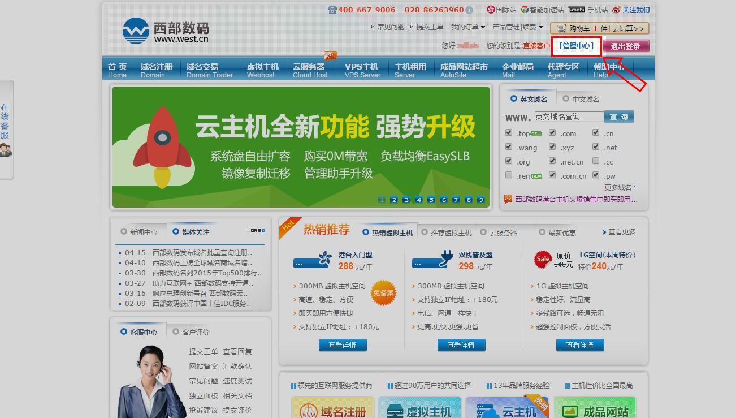Viewport: 736px width, 418px height.
Task: Enable the .cc domain checkbox
Action: [x=596, y=161]
